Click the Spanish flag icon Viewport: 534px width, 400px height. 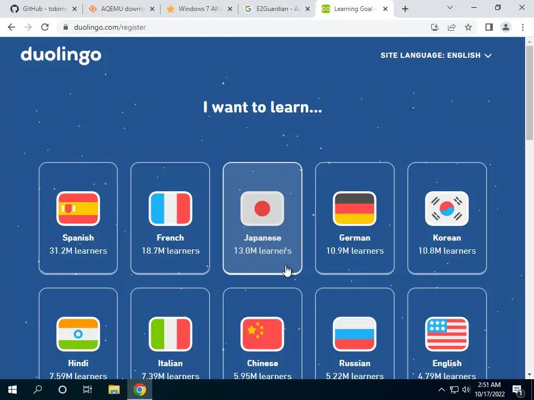[78, 208]
